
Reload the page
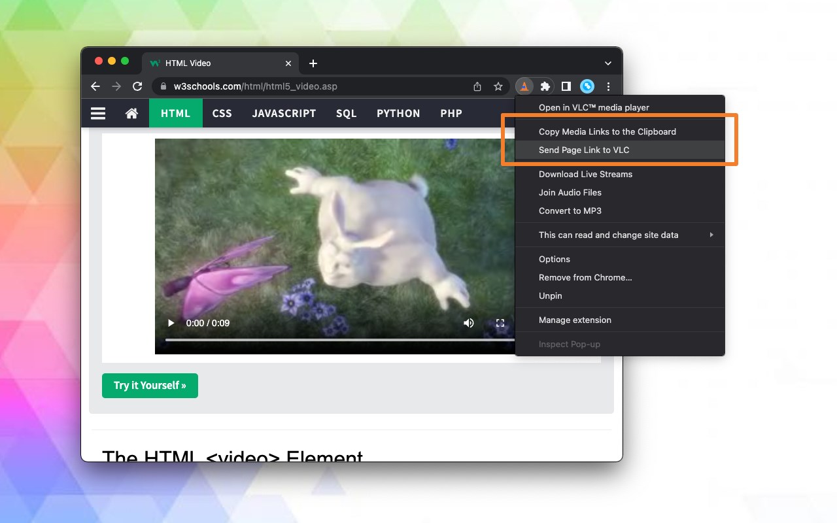point(137,86)
